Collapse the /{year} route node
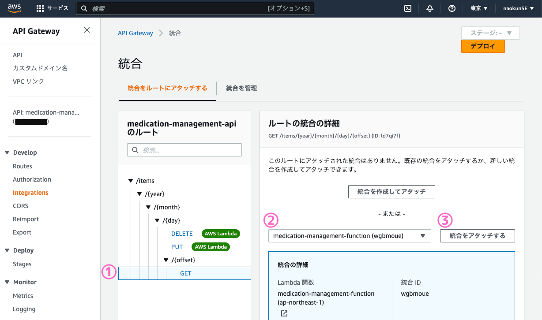The height and width of the screenshot is (320, 542). (140, 194)
